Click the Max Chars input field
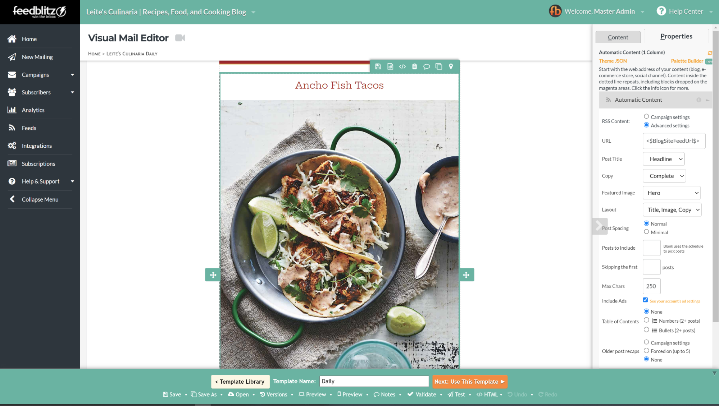Screen dimensions: 719x406 pyautogui.click(x=652, y=286)
